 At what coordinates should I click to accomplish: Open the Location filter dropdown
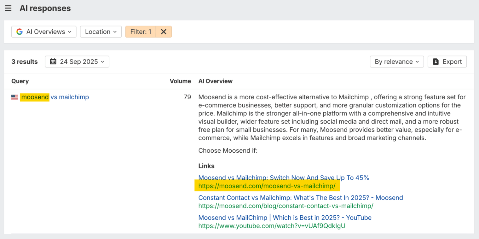coord(101,32)
